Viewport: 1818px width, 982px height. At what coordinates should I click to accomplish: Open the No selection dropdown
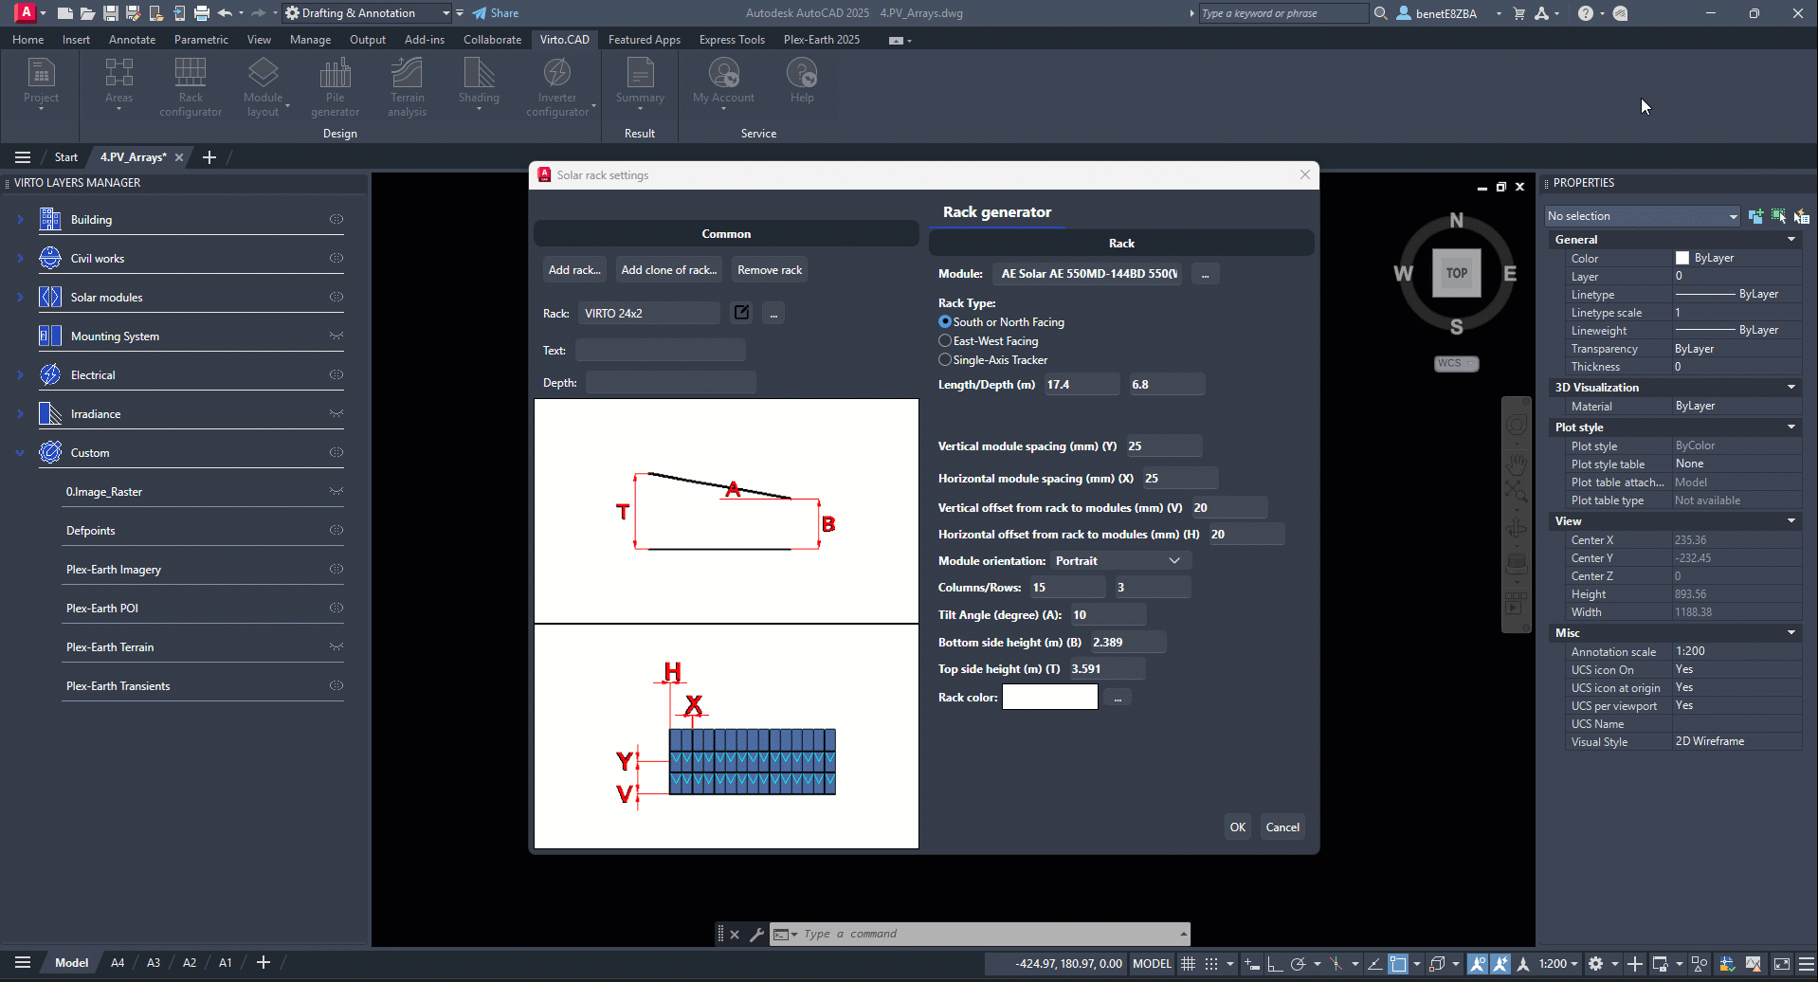coord(1643,216)
